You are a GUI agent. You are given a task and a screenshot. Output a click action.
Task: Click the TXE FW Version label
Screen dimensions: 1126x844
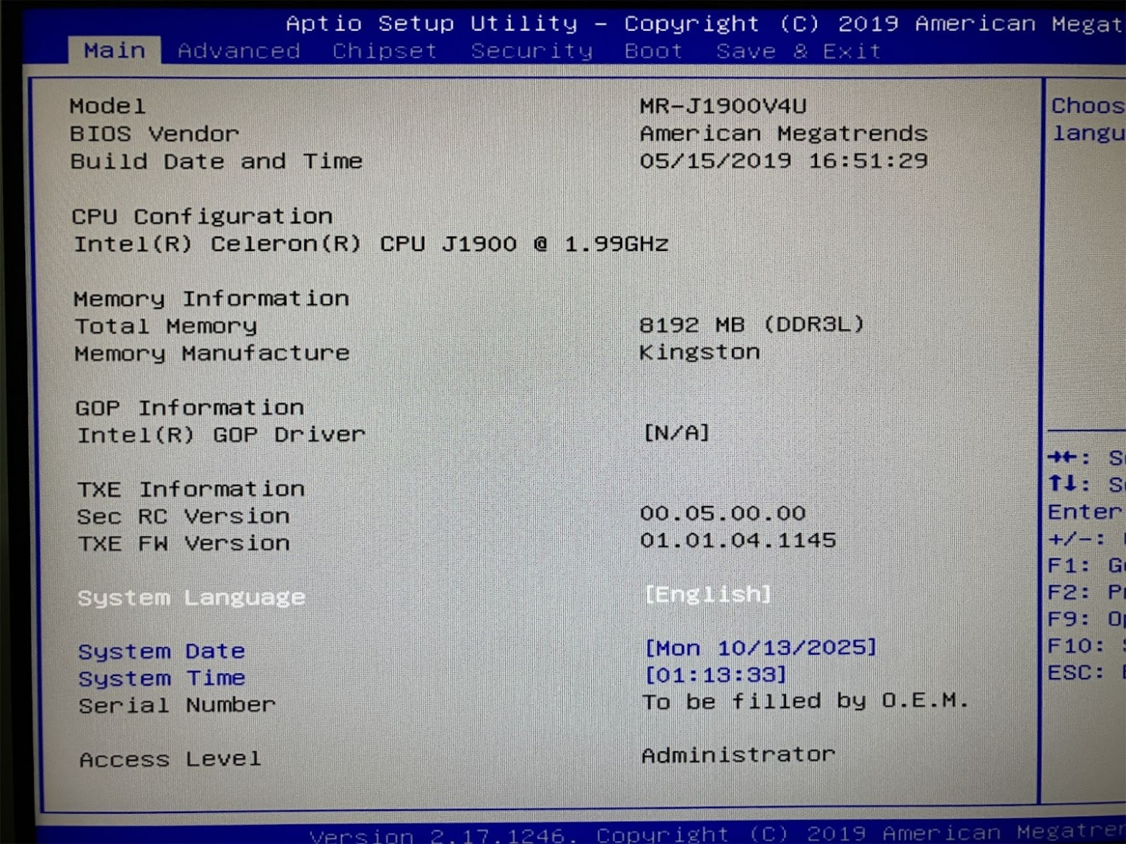click(x=184, y=543)
